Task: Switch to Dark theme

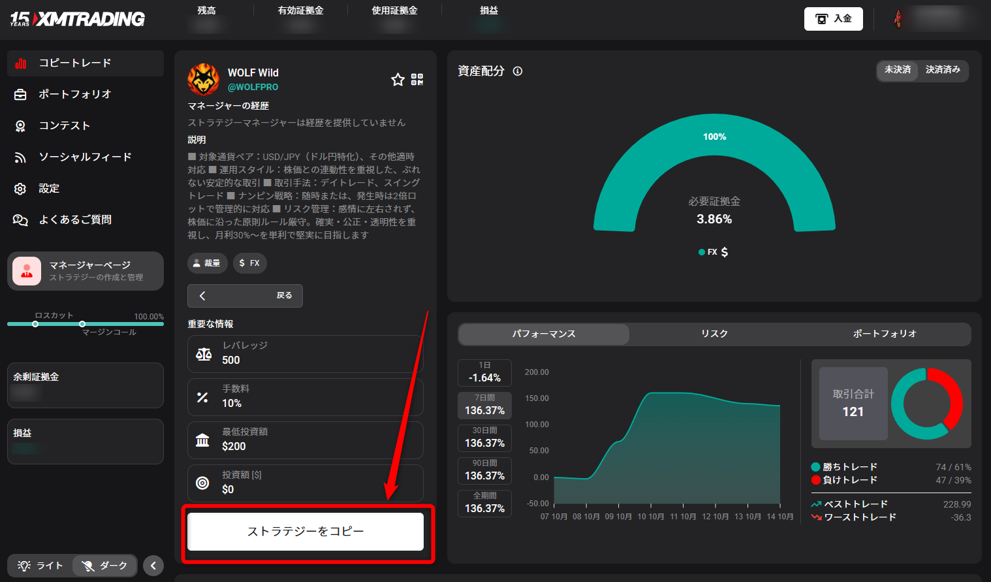Action: click(104, 566)
